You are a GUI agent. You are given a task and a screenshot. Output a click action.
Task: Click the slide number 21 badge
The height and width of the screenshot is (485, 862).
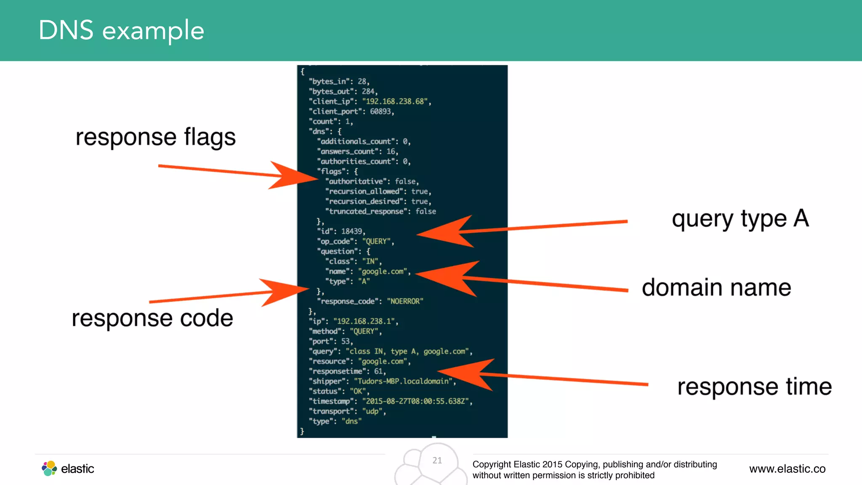[x=437, y=461]
